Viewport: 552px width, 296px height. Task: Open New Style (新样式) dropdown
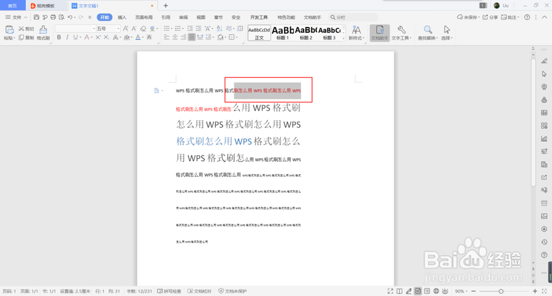tap(356, 33)
